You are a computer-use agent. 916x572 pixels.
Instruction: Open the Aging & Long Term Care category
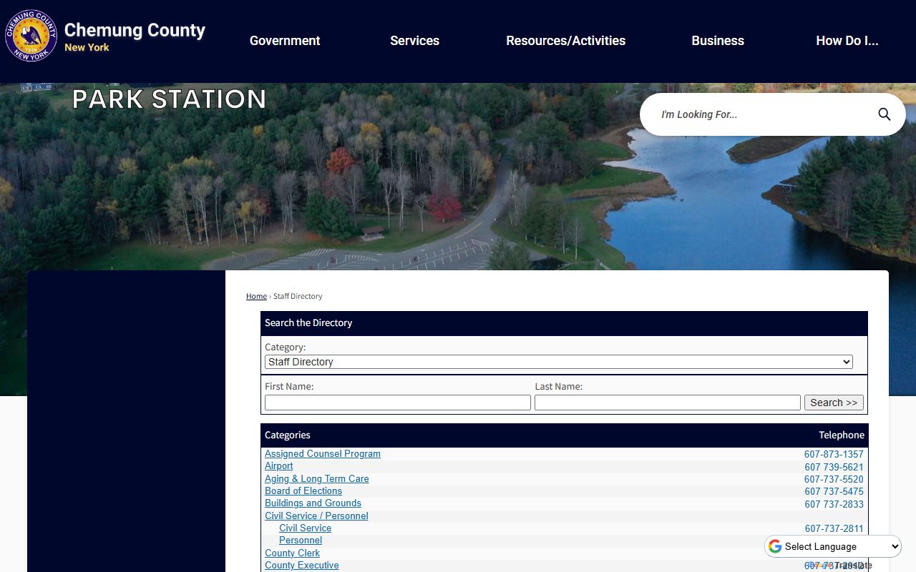(317, 479)
